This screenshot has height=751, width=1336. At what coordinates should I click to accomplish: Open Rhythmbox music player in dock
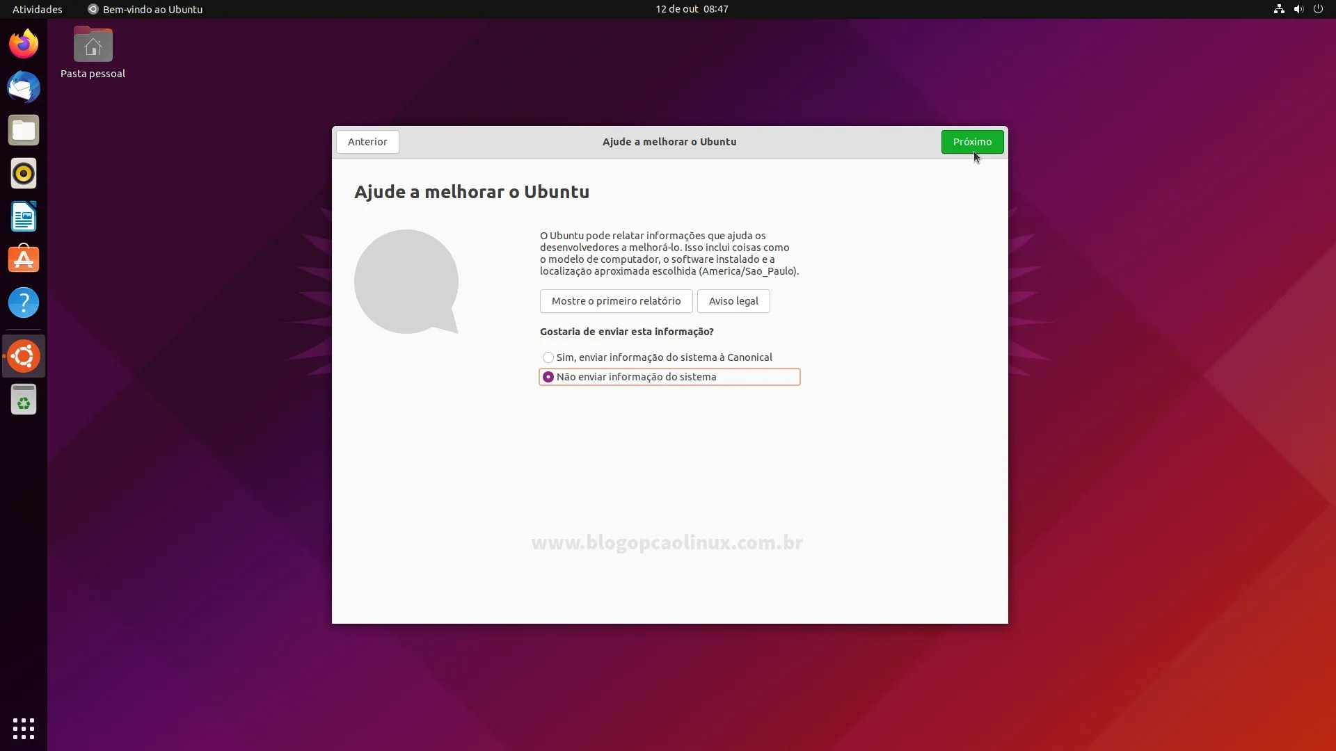click(24, 173)
